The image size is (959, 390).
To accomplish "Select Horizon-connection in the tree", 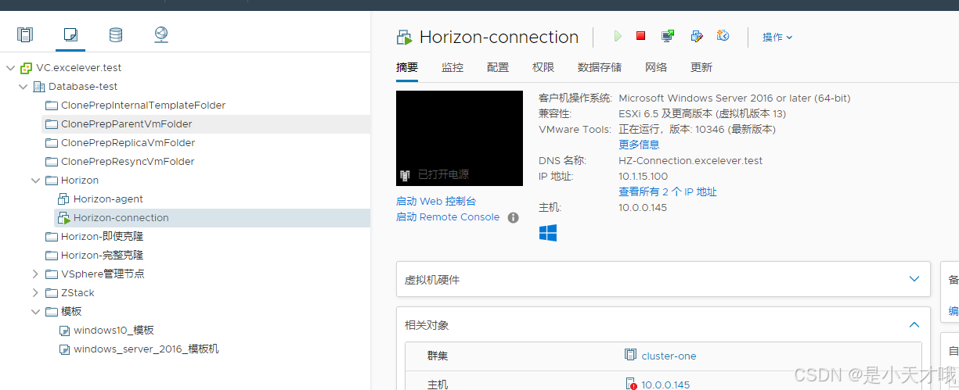I will click(x=121, y=218).
